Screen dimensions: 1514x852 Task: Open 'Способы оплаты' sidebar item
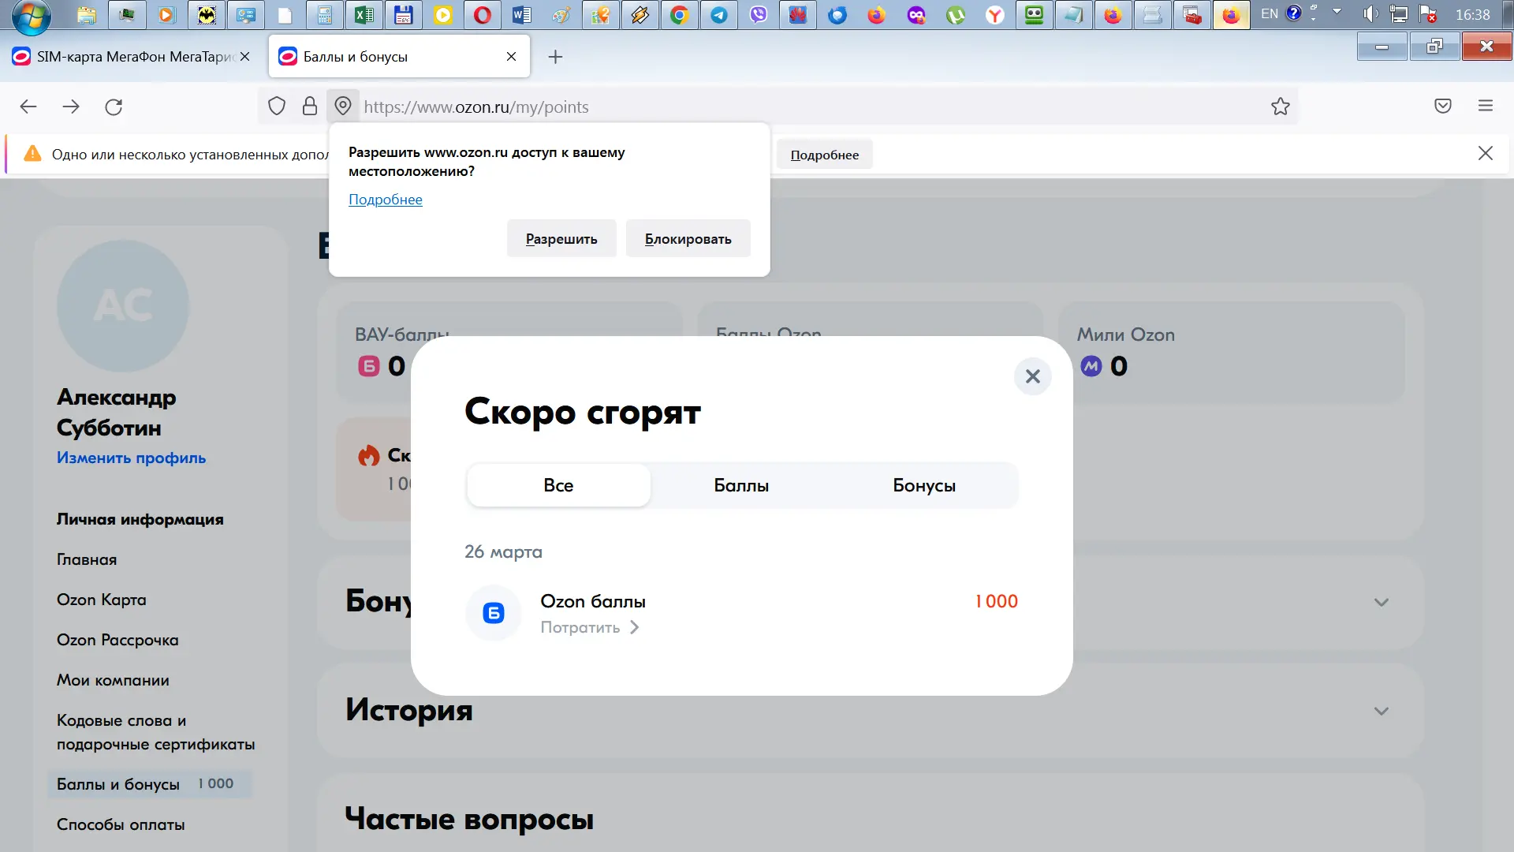[x=121, y=824]
